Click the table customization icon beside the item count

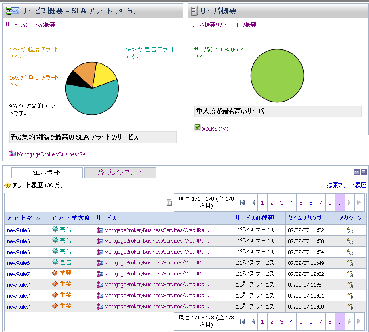click(169, 203)
